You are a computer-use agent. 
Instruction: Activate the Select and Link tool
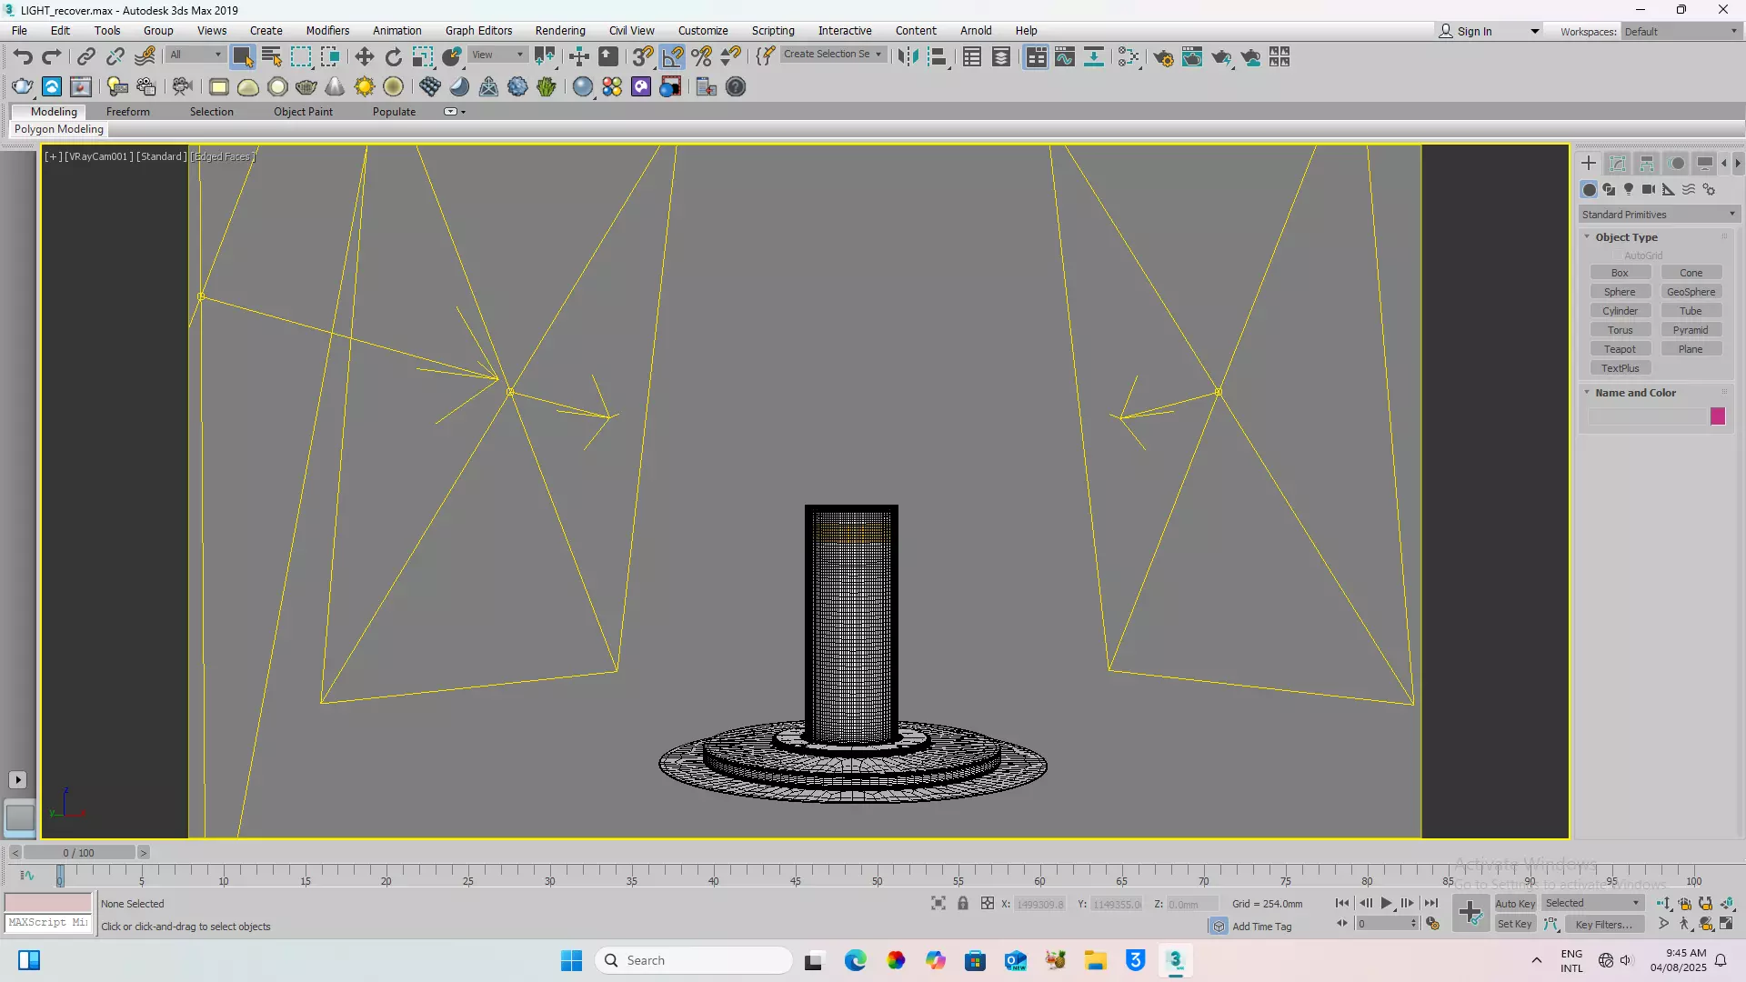[x=85, y=57]
